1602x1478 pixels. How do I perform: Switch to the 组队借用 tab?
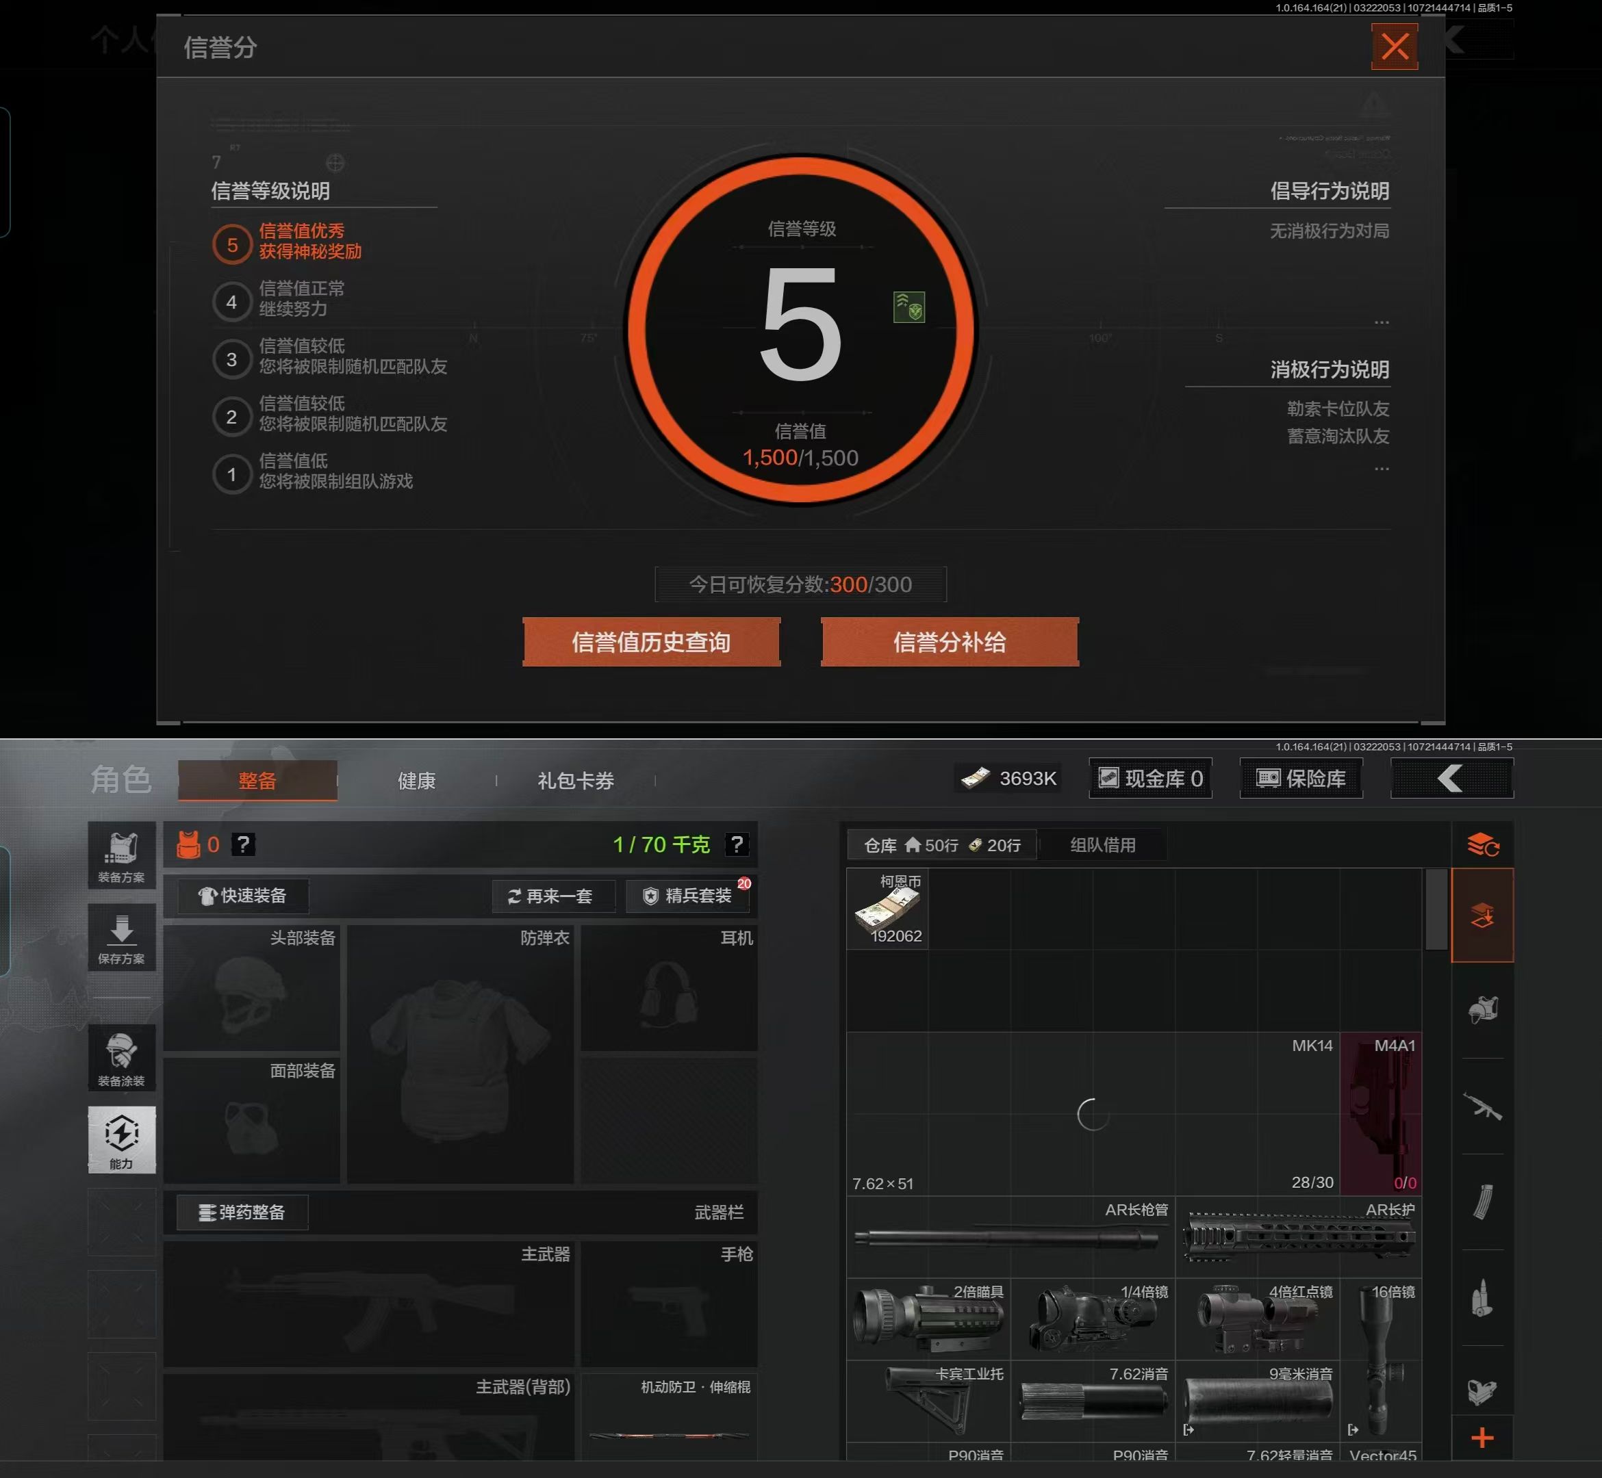point(1102,845)
